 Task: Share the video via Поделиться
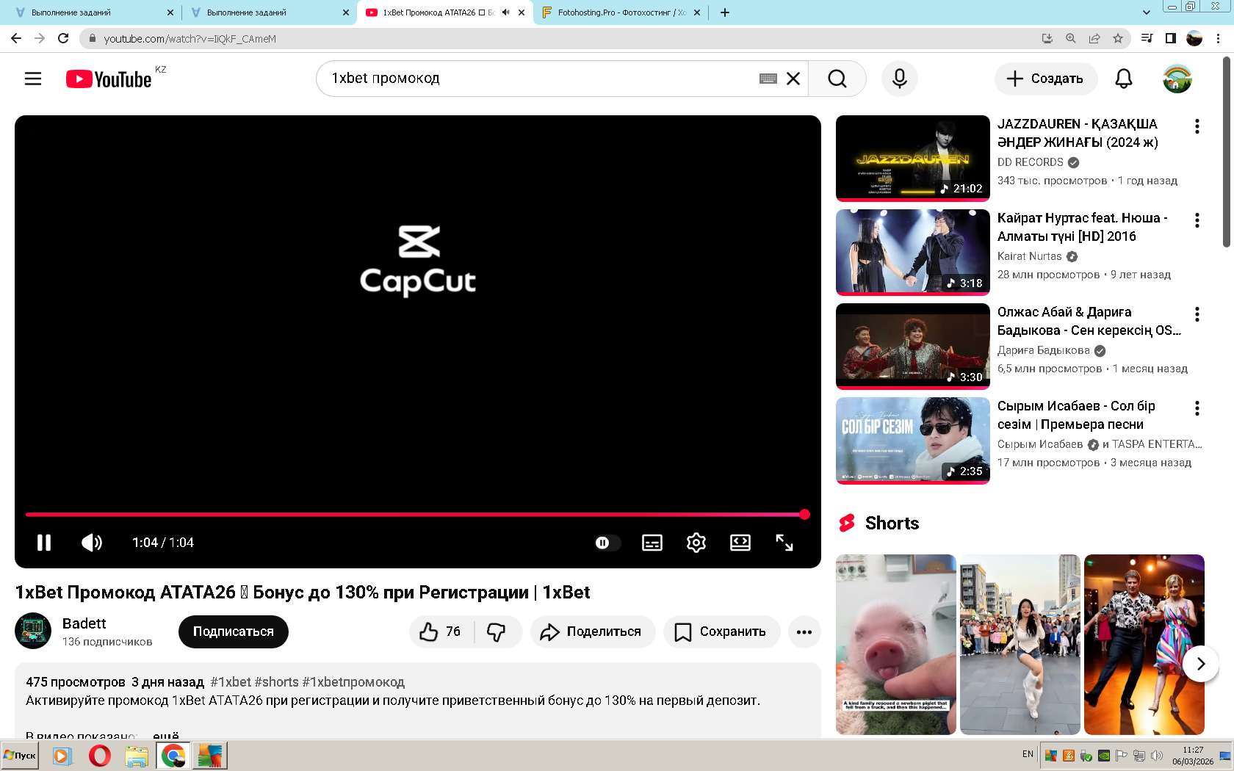[x=593, y=631]
